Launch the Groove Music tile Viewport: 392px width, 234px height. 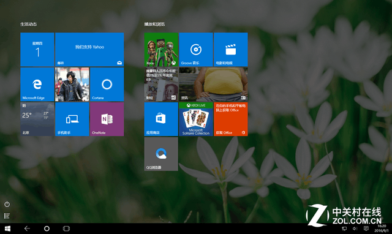pyautogui.click(x=196, y=50)
